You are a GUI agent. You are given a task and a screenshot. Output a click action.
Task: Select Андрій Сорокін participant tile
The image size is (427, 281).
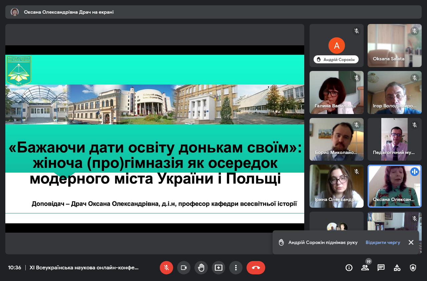click(x=336, y=45)
